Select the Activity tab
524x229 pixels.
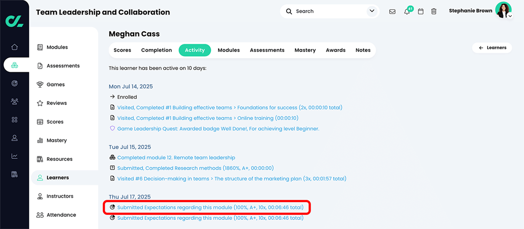[x=195, y=50]
